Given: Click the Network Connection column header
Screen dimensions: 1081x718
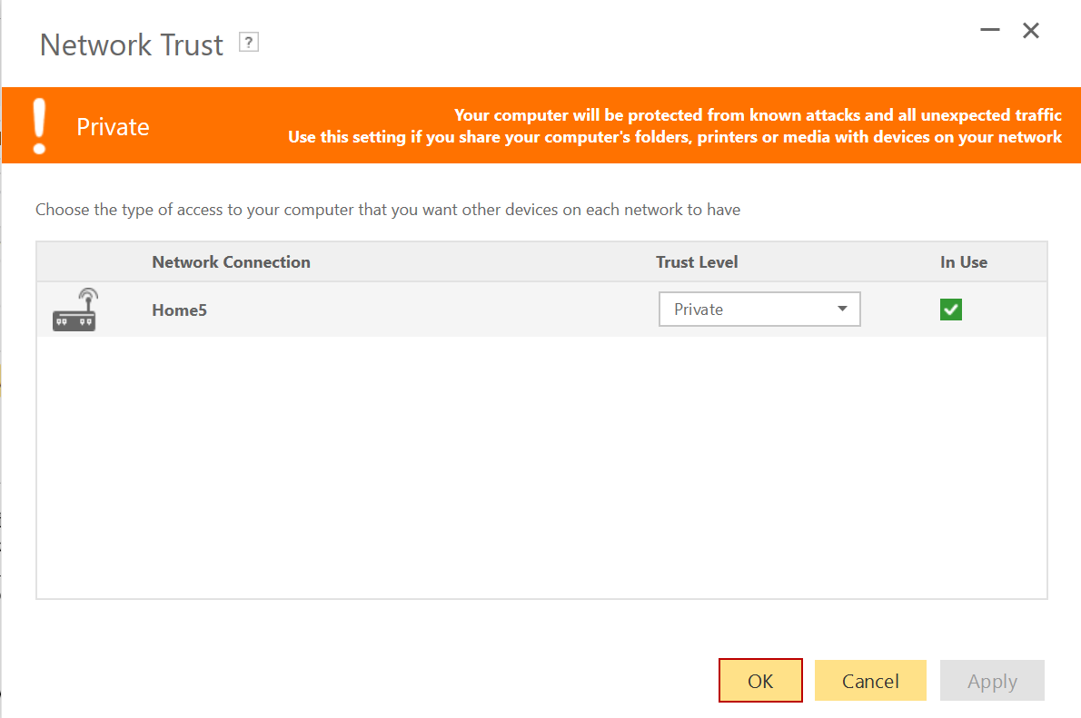Looking at the screenshot, I should pos(231,262).
